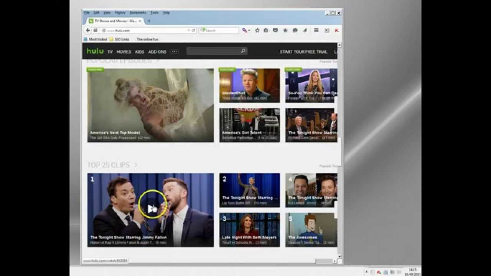Click the site identity icon in address bar
This screenshot has height=276, width=491.
point(104,30)
